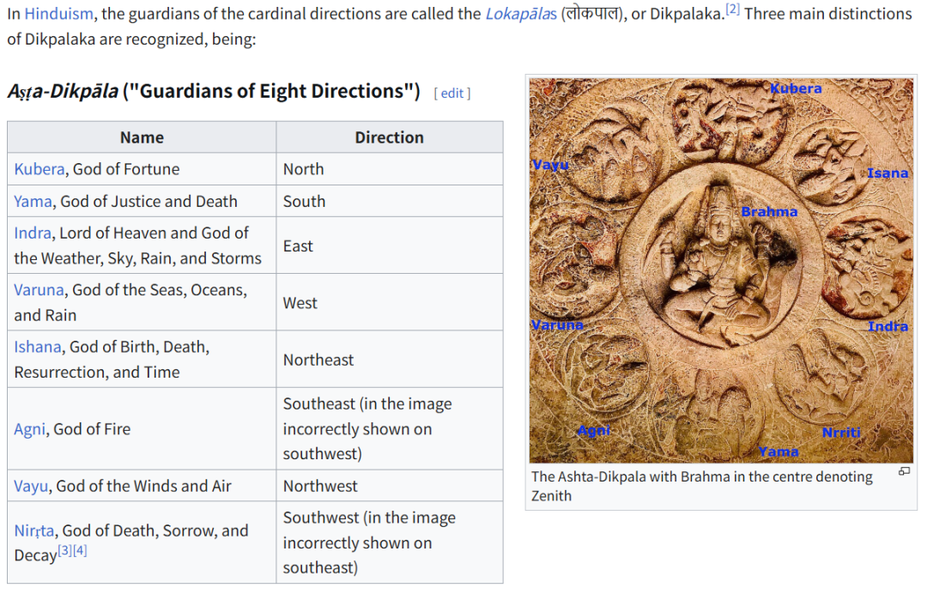Click the image caption 'The Ashta-Dikpala with Brahma'

coord(702,486)
